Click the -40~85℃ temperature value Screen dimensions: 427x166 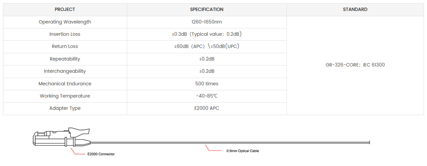click(x=207, y=96)
